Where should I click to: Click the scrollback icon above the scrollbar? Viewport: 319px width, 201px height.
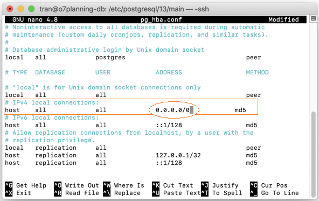point(314,19)
